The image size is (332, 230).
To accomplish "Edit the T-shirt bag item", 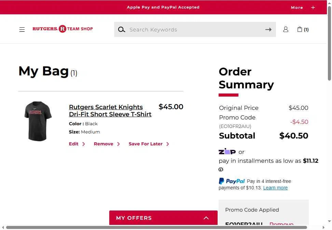I will tap(77, 144).
